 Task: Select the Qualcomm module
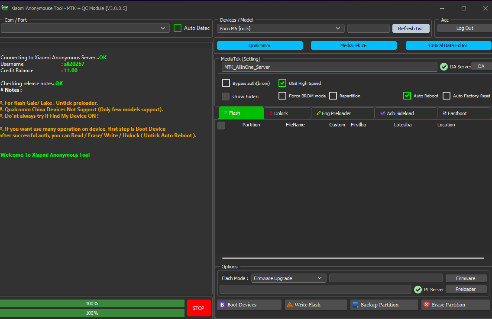[260, 45]
